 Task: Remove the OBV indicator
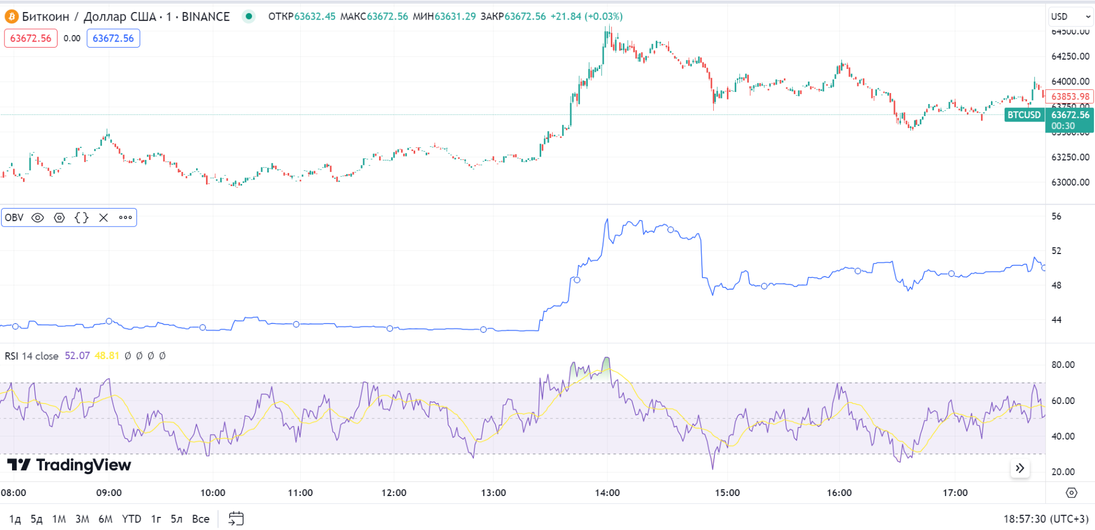104,218
